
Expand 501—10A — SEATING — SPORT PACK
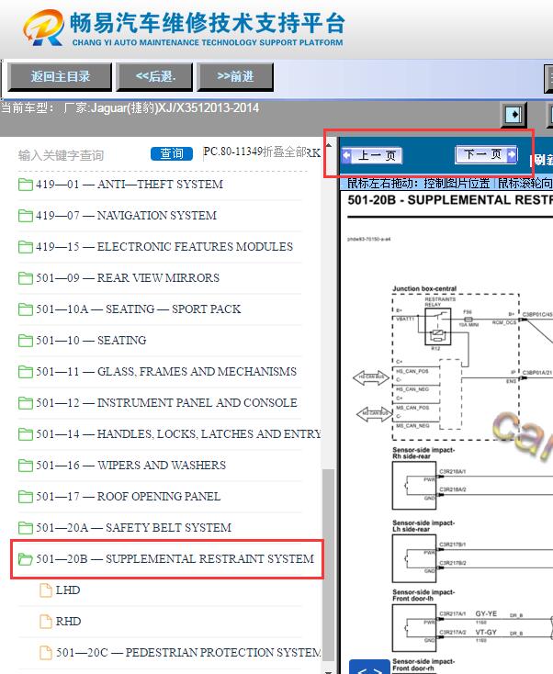pyautogui.click(x=139, y=309)
